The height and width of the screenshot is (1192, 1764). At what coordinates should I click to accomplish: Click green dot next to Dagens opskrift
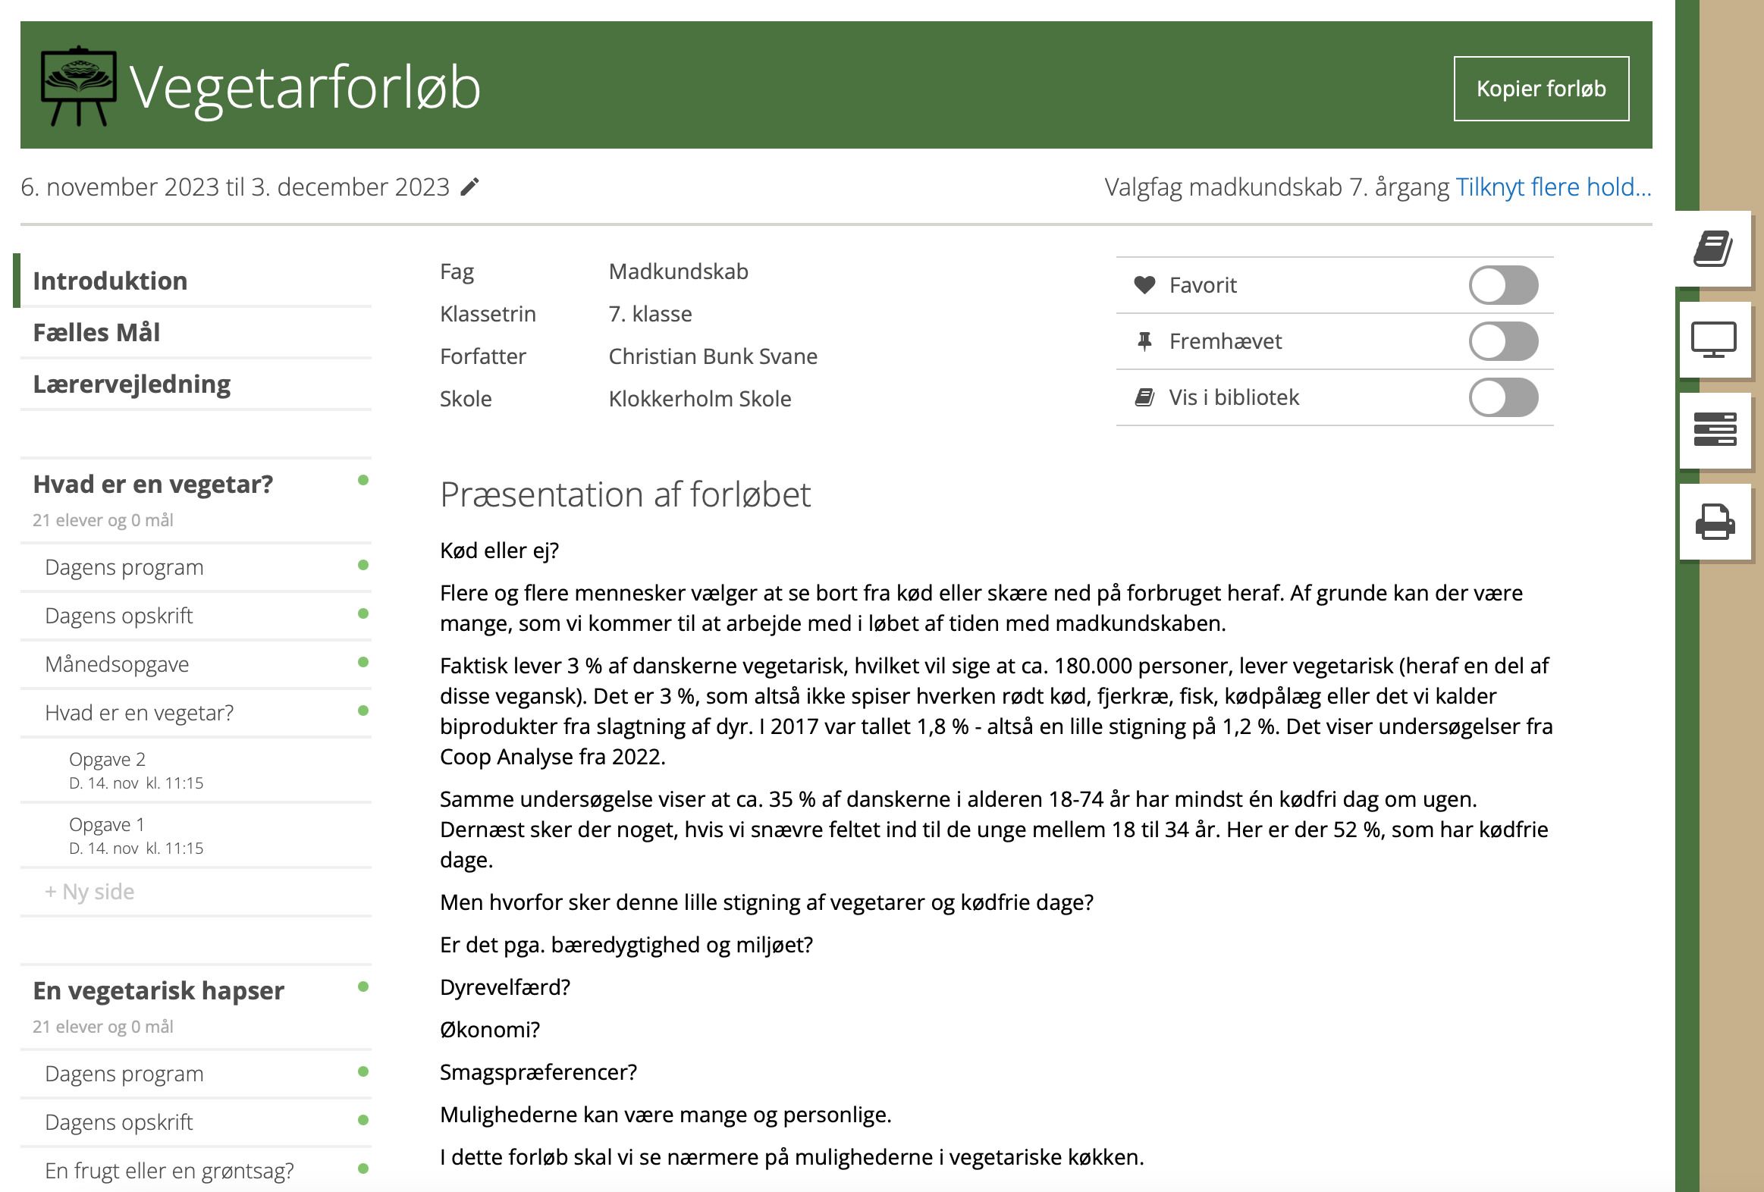[x=363, y=614]
